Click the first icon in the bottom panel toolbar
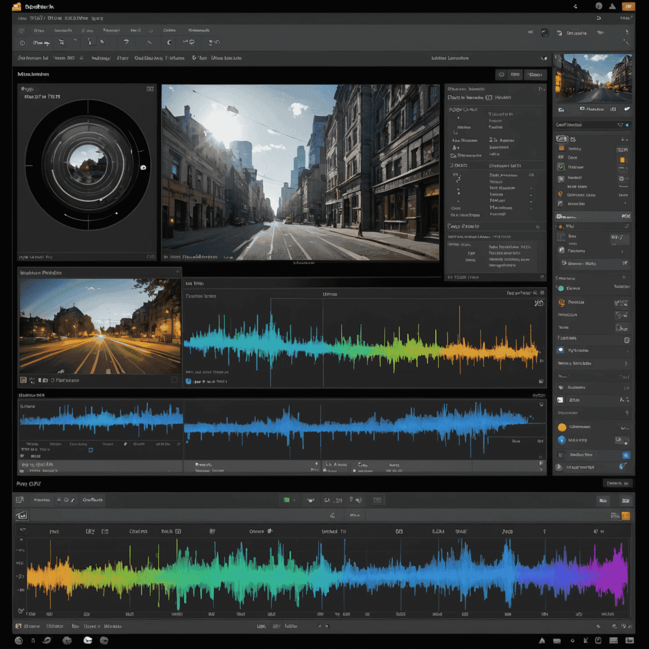The width and height of the screenshot is (649, 649). click(x=20, y=500)
